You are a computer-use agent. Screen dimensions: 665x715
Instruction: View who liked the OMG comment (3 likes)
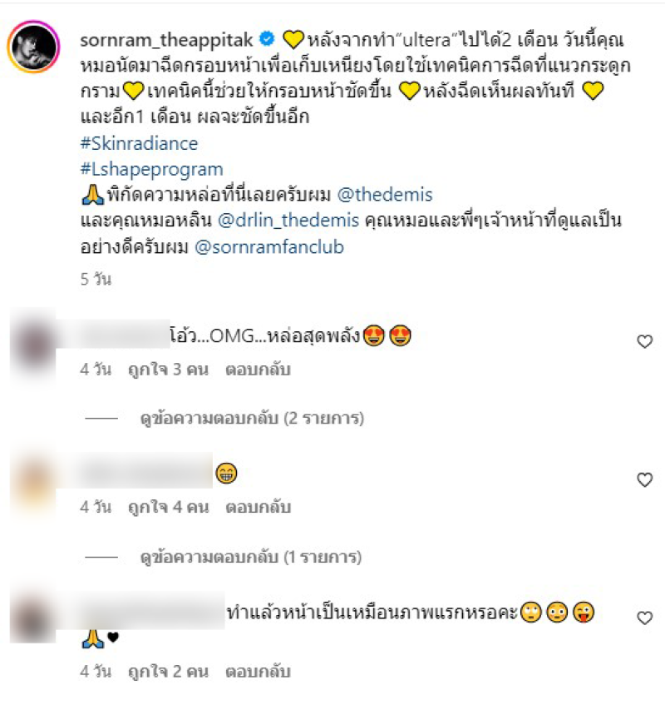point(168,370)
